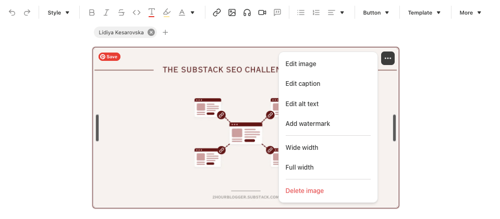The height and width of the screenshot is (219, 500).
Task: Insert audio with headphones icon
Action: point(247,12)
